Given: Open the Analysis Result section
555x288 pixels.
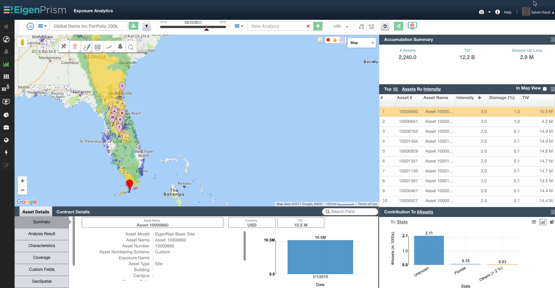Looking at the screenshot, I should (42, 234).
